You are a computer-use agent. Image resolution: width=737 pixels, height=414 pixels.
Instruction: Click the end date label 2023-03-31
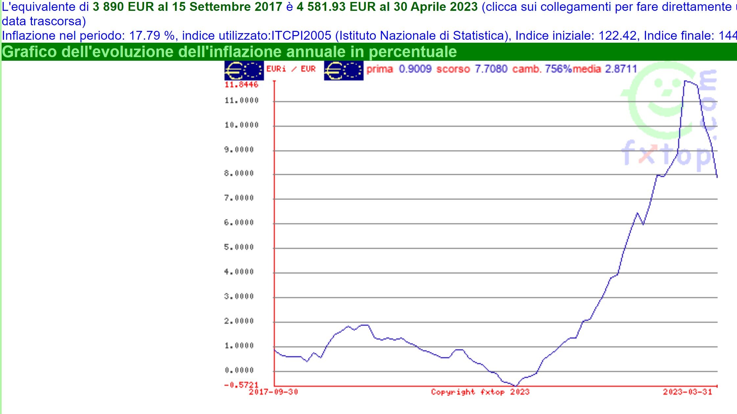click(x=687, y=392)
